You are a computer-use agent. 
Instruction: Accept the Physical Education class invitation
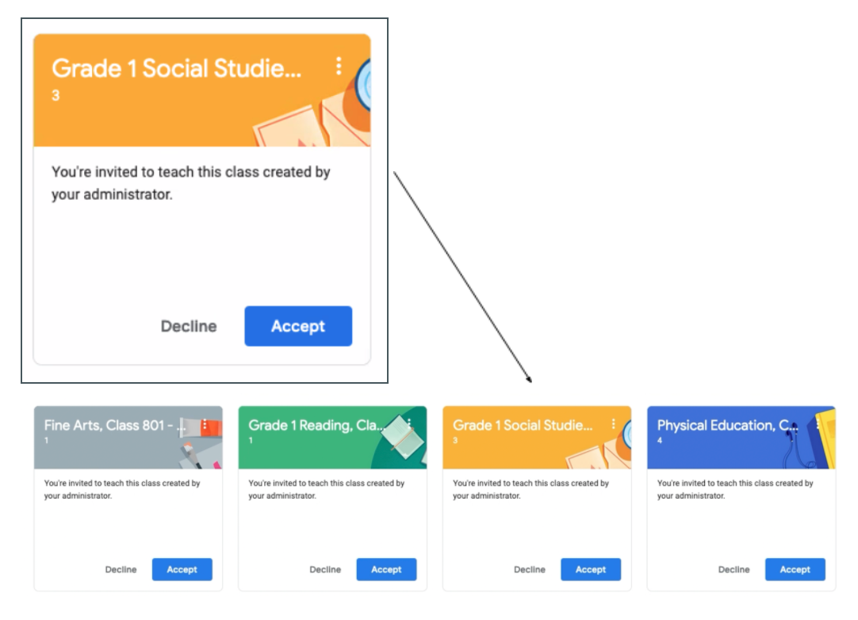coord(795,569)
